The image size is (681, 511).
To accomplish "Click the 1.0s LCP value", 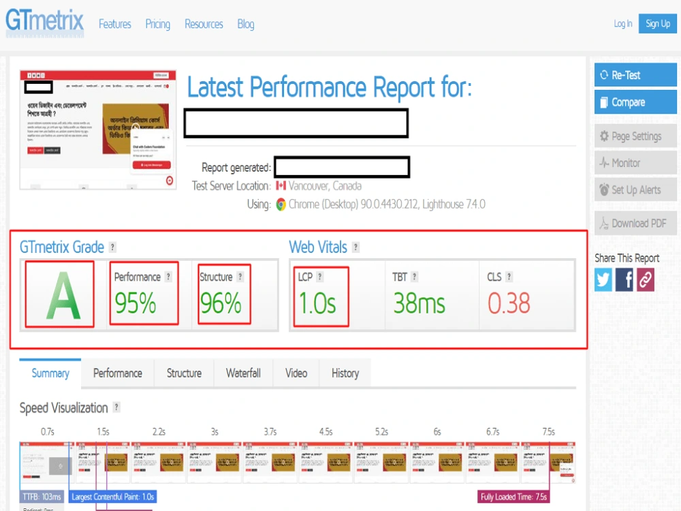I will pos(317,303).
